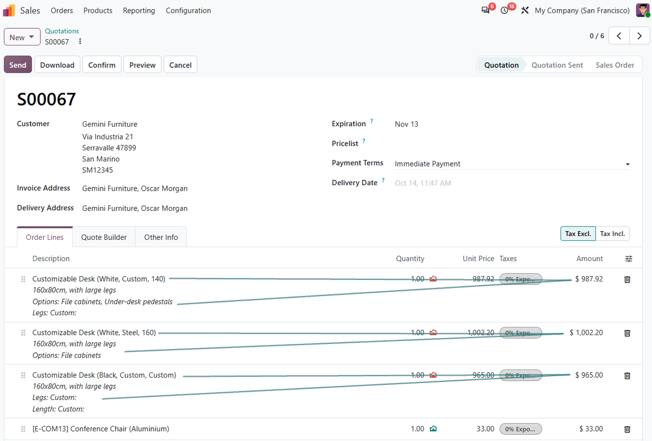Click the Quotation Sent status stage

click(557, 65)
